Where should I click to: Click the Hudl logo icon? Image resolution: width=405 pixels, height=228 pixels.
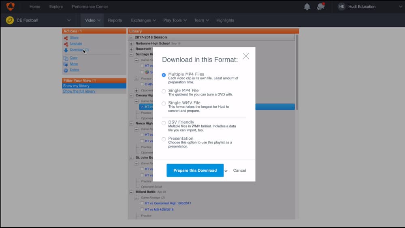tap(10, 6)
